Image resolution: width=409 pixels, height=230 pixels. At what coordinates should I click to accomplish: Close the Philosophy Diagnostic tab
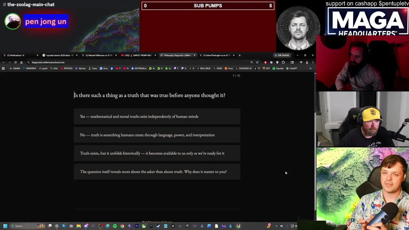pyautogui.click(x=194, y=55)
